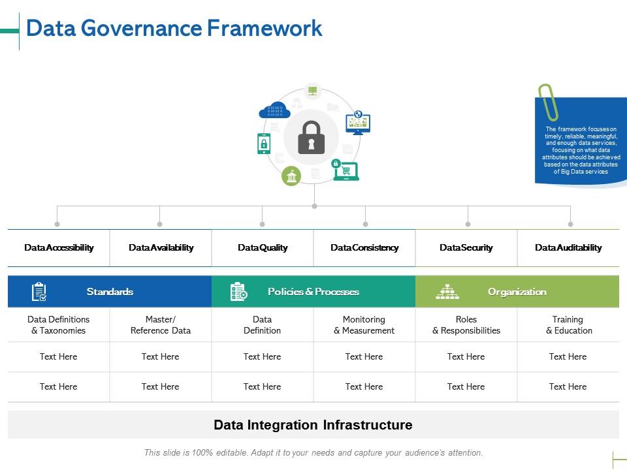Click the Training & Education cell
Viewport: 627px width, 470px height.
[568, 325]
